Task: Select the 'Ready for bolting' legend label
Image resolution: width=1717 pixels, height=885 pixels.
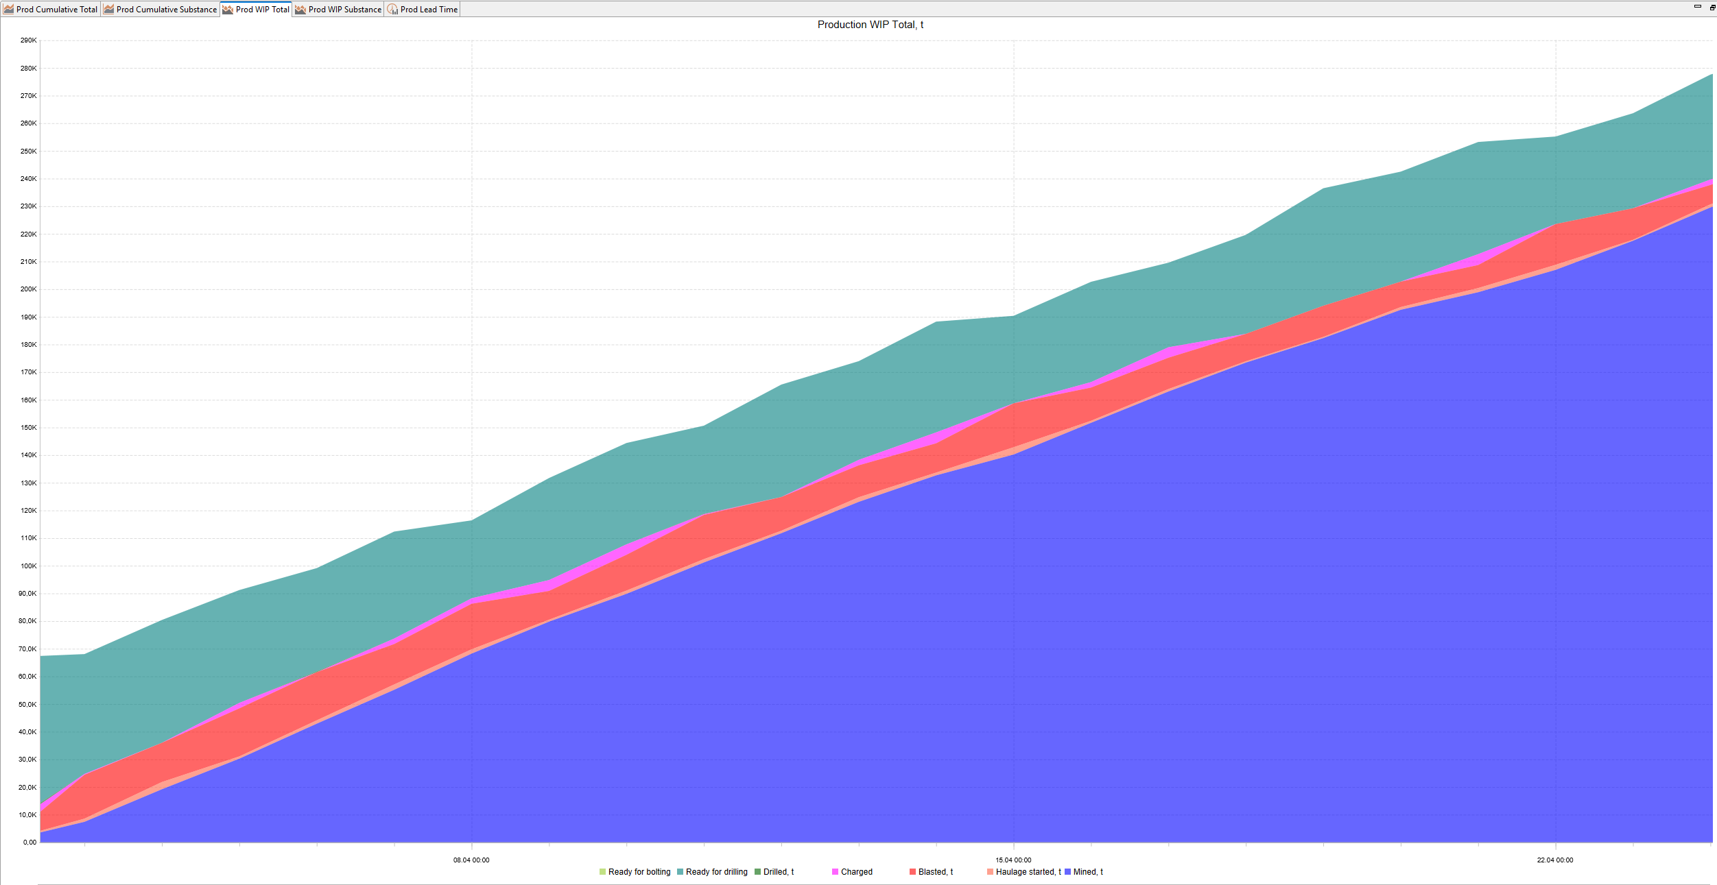Action: tap(639, 872)
